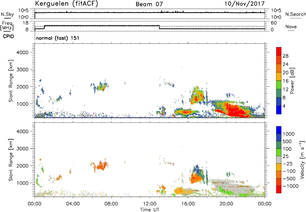Click the '20' value on power colorbar
The height and width of the screenshot is (212, 306).
[x=285, y=73]
